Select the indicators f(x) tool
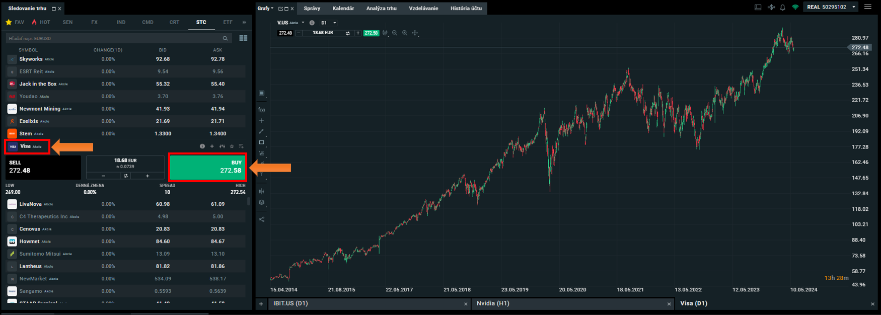Image resolution: width=881 pixels, height=315 pixels. (x=261, y=110)
